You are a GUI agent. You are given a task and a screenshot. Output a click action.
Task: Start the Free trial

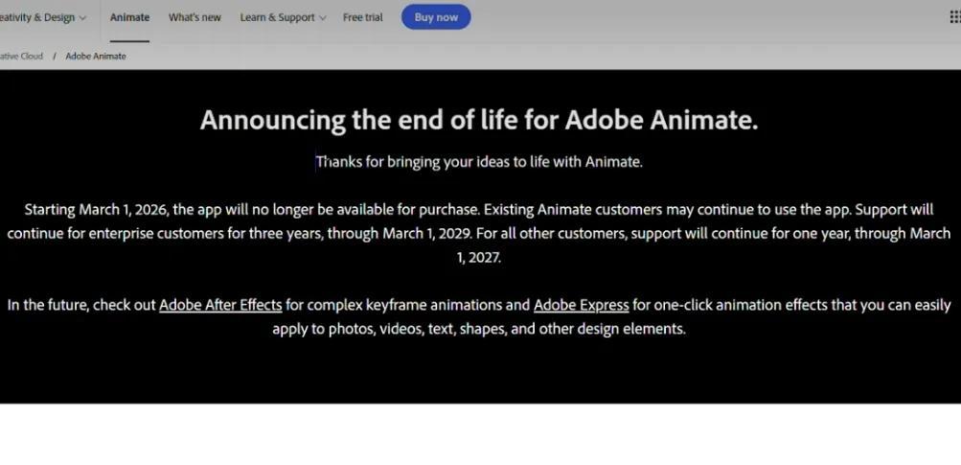(x=362, y=17)
